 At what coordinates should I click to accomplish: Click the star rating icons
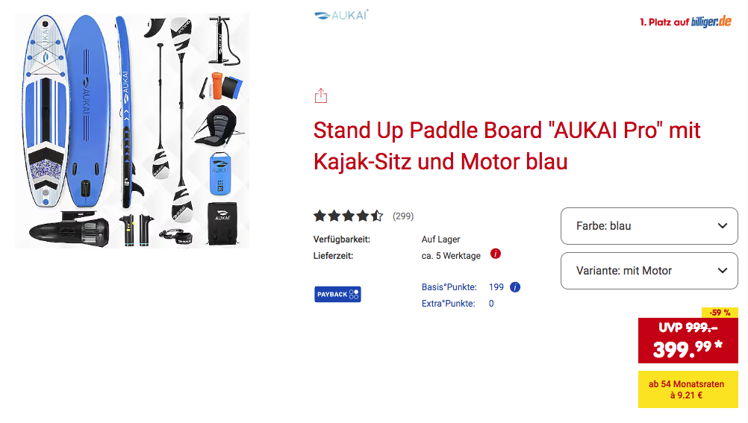click(348, 216)
